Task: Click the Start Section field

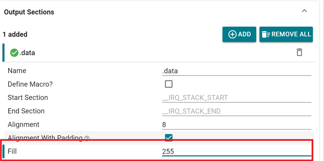Action: click(237, 98)
